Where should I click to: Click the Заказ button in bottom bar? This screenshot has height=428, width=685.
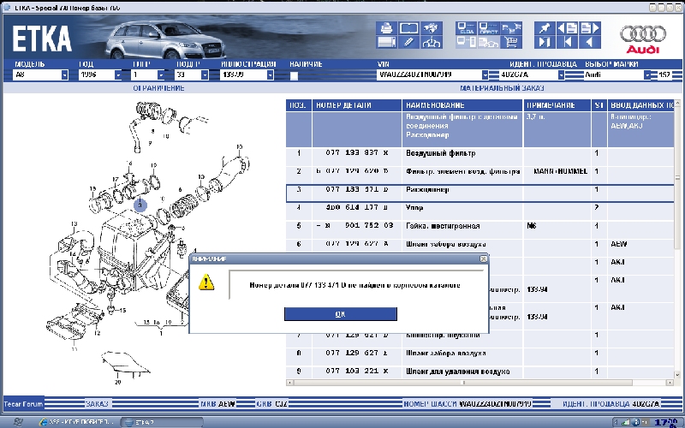(97, 402)
